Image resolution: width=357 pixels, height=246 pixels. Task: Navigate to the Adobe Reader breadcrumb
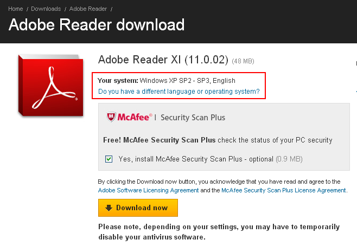[x=88, y=9]
